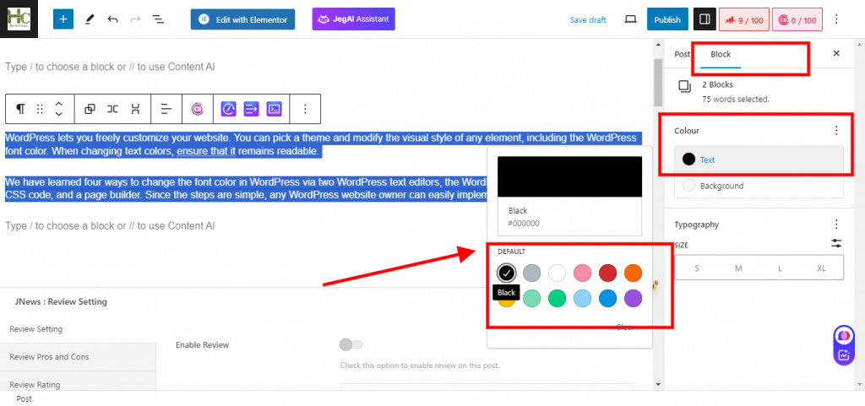Click the site logo in top-left corner
Image resolution: width=865 pixels, height=406 pixels.
point(19,19)
